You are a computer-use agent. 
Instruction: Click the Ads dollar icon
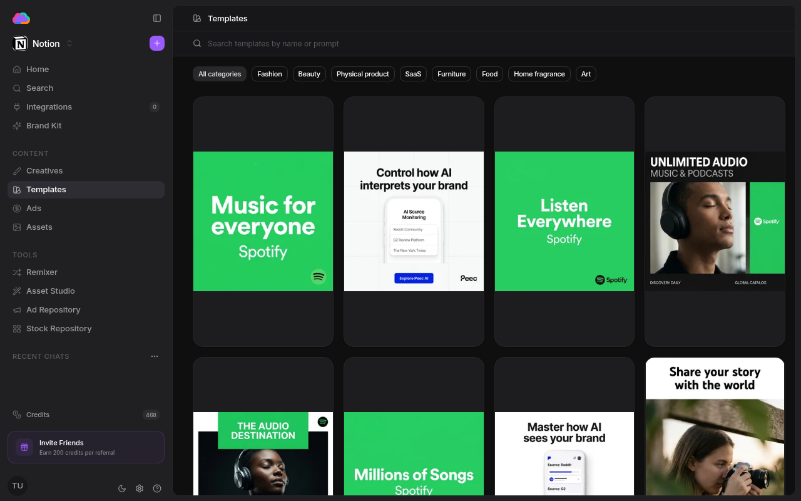pyautogui.click(x=17, y=209)
